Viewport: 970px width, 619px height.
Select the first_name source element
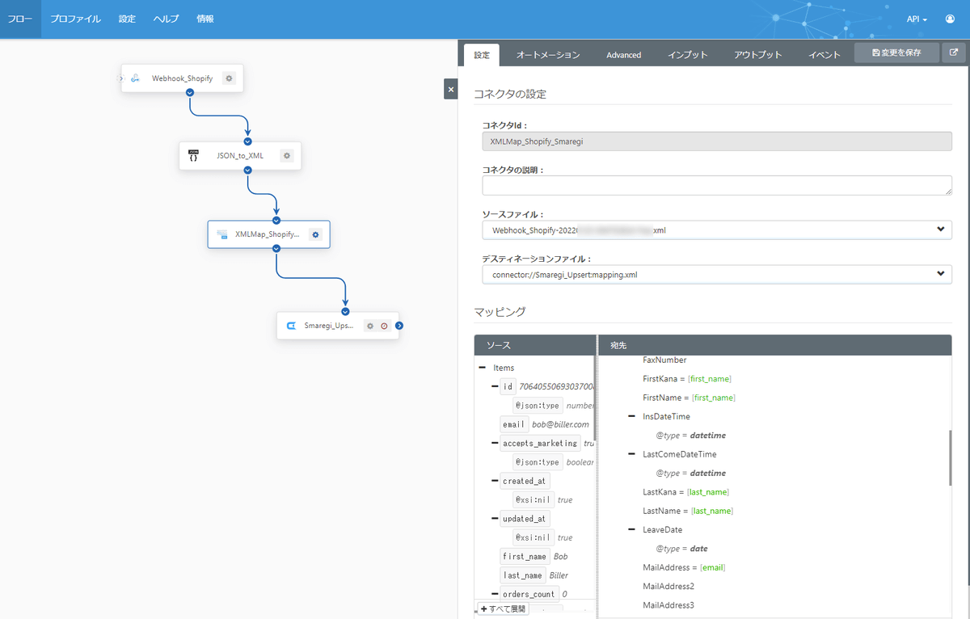(x=525, y=556)
